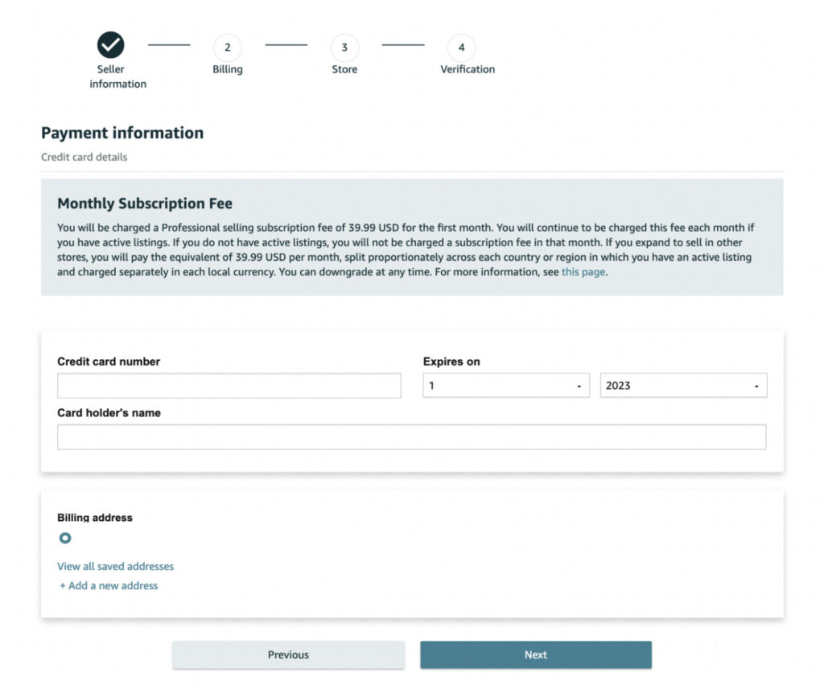Viewport: 824px width, 694px height.
Task: Go to the Verification step label
Action: click(468, 69)
